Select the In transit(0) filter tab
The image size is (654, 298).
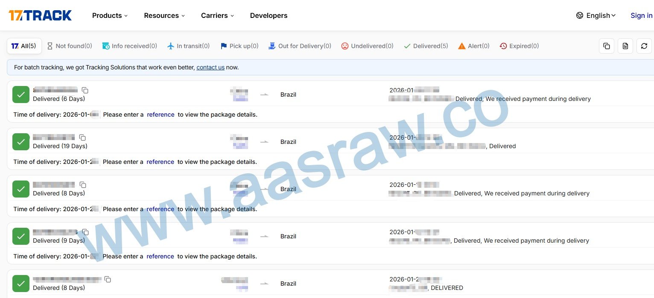188,46
